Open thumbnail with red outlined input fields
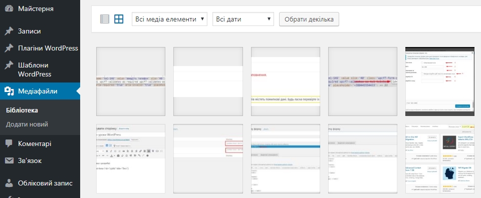The height and width of the screenshot is (198, 481). (x=208, y=158)
